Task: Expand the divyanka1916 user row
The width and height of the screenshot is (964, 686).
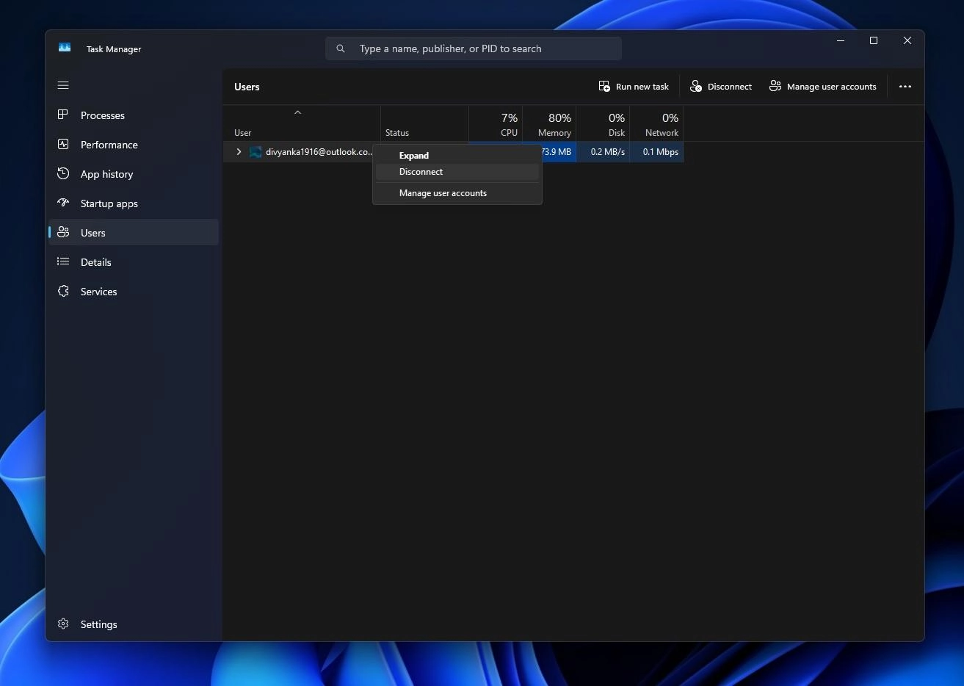Action: [238, 152]
